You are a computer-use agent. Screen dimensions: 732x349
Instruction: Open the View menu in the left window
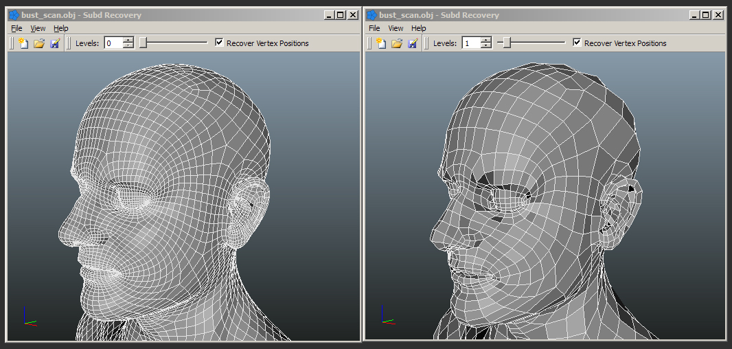38,28
